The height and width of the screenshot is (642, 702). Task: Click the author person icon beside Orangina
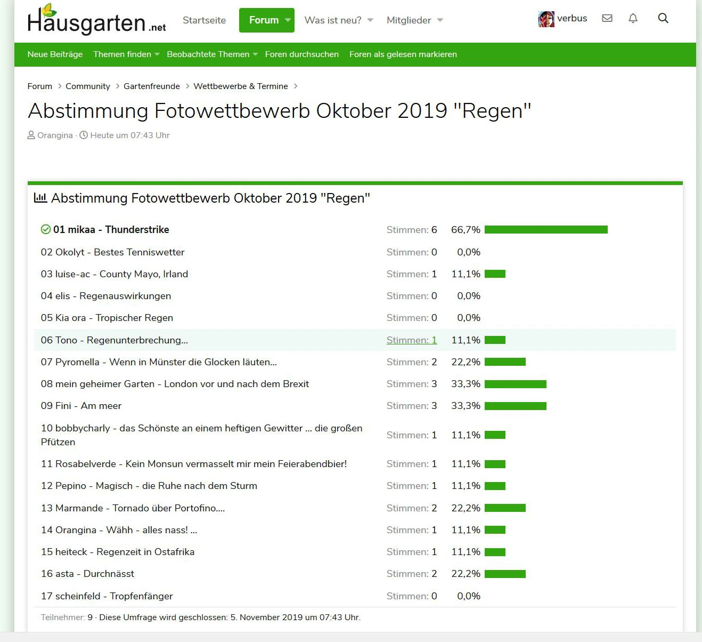pyautogui.click(x=31, y=135)
